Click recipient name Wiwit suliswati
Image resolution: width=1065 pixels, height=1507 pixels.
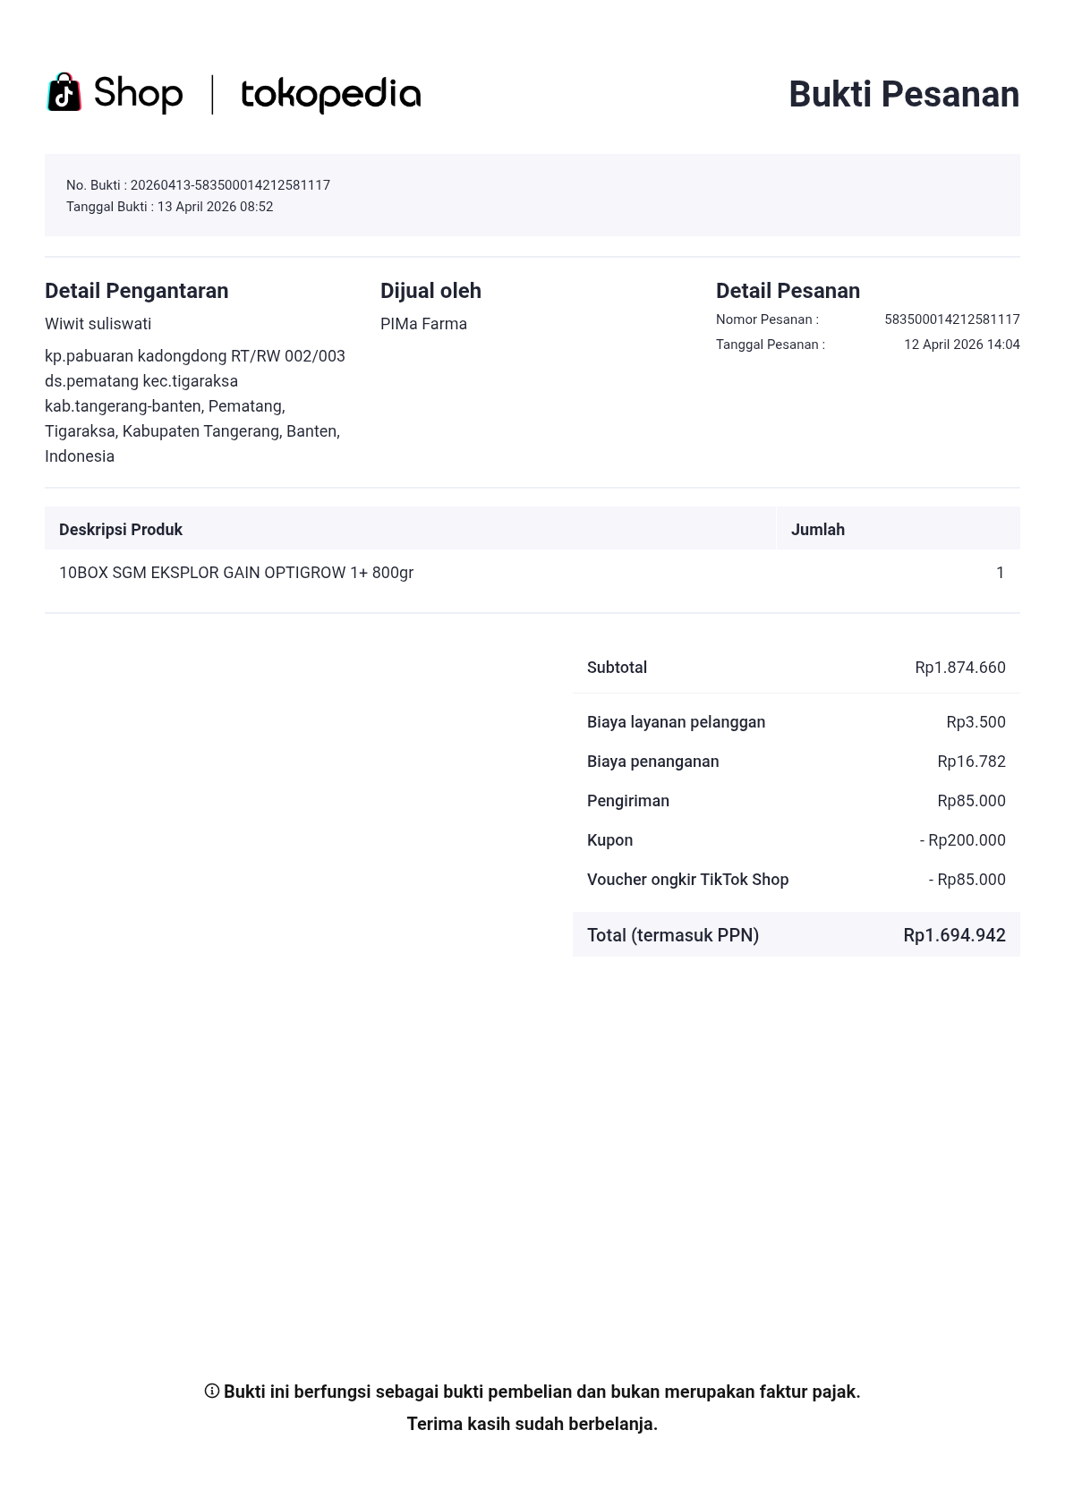tap(98, 324)
